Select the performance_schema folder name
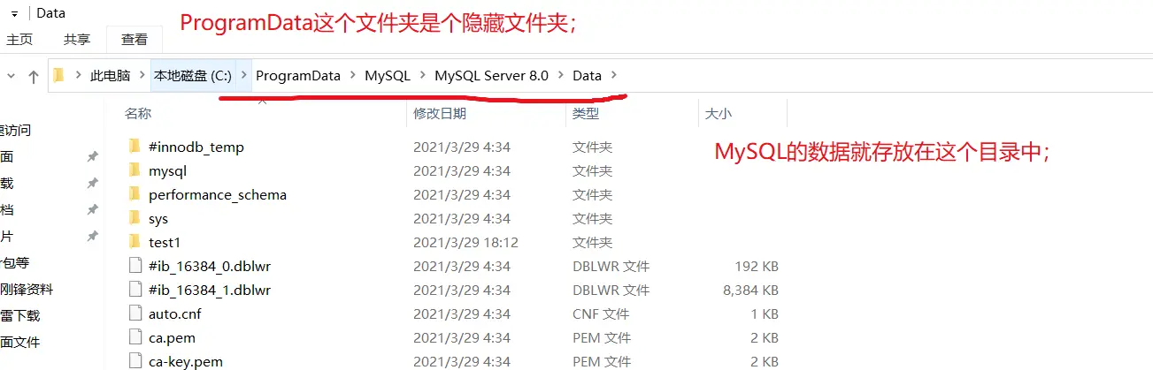This screenshot has height=370, width=1153. [x=218, y=194]
